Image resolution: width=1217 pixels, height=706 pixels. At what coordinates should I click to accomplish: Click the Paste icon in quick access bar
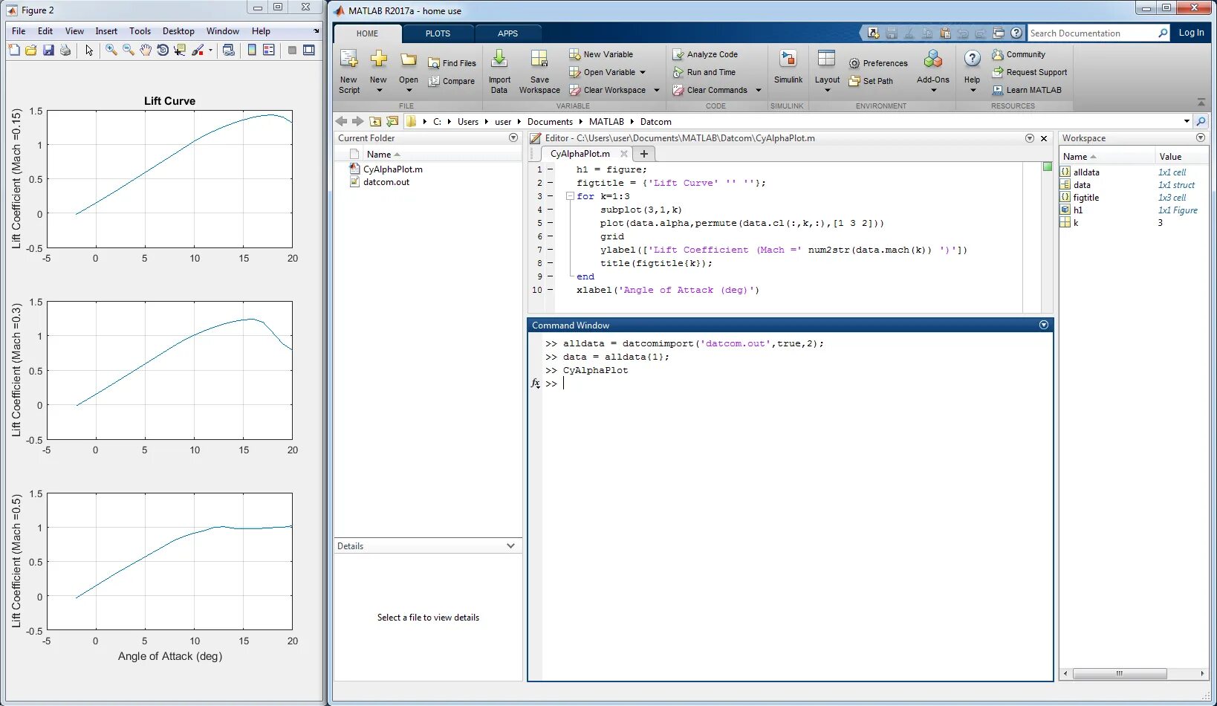(x=945, y=33)
